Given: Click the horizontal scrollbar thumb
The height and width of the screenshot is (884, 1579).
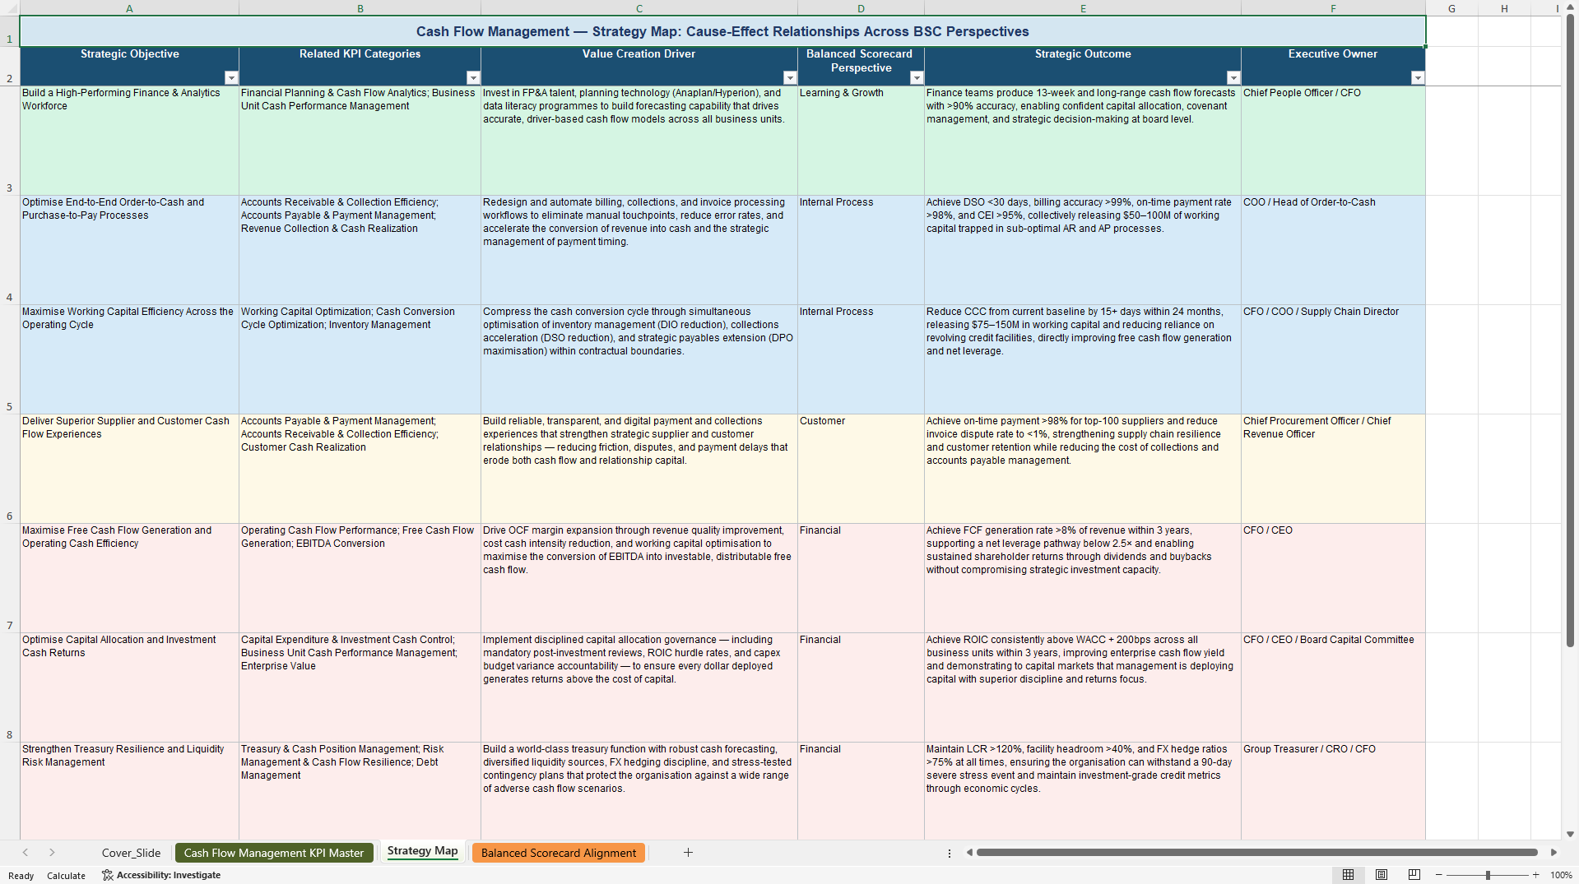Looking at the screenshot, I should [1256, 853].
